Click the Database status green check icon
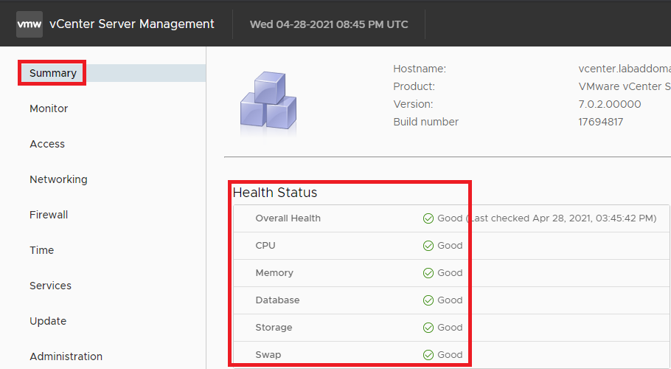671x369 pixels. click(428, 300)
